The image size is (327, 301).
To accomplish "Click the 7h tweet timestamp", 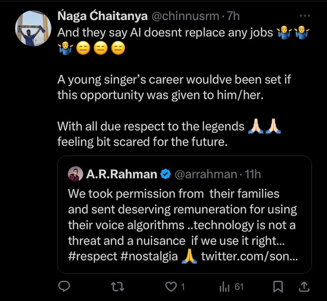I will click(233, 17).
